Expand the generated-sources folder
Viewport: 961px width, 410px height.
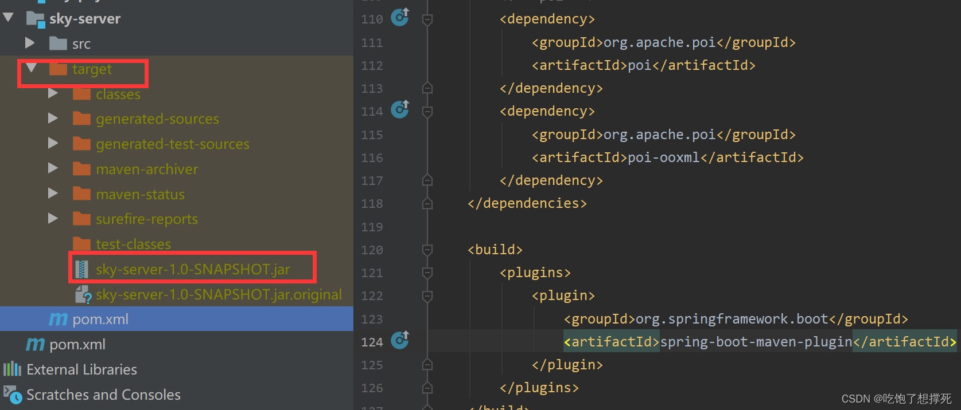tap(53, 119)
